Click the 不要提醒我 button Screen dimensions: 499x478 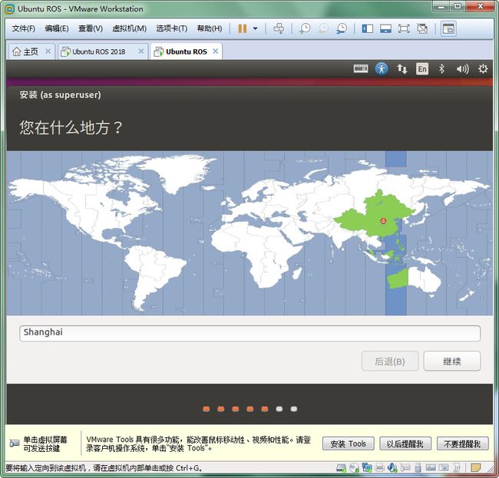(x=462, y=443)
